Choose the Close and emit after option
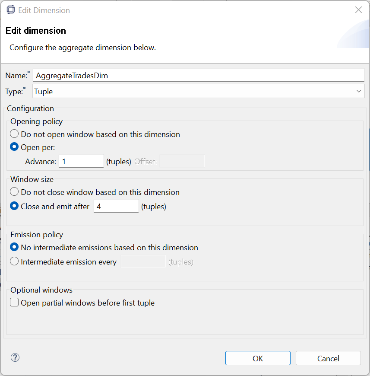Screen dimensions: 370x376 [15, 206]
